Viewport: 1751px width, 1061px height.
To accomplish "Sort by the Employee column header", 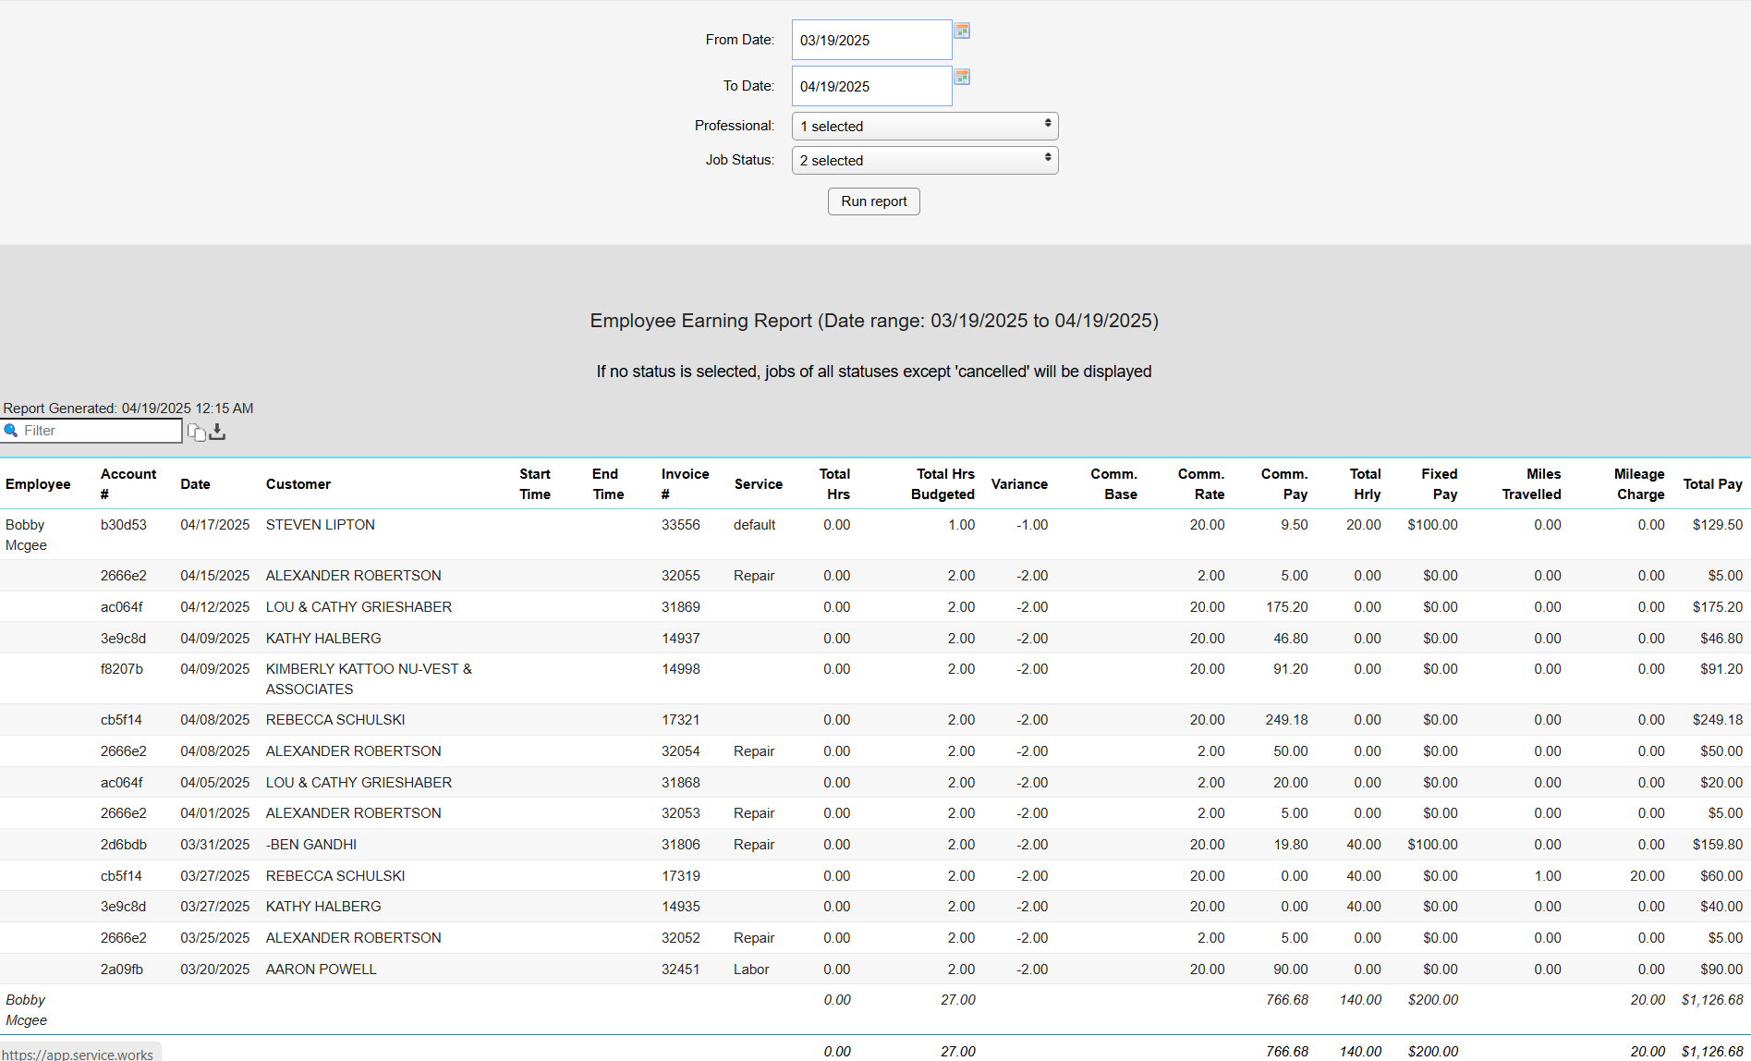I will (38, 484).
